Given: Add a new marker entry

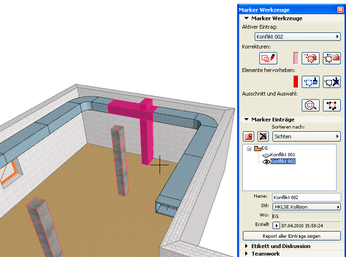Looking at the screenshot, I should click(x=249, y=137).
